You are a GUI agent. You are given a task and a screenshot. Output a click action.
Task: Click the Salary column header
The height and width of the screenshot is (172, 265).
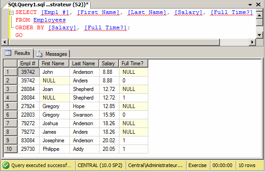[109, 63]
